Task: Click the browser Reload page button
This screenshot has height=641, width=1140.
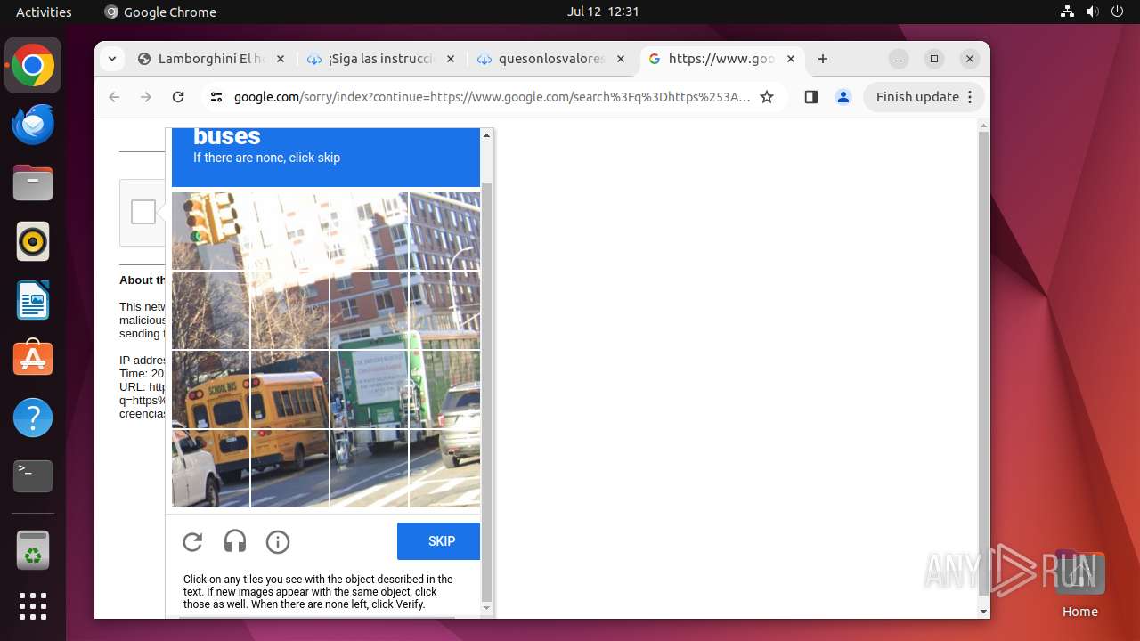Action: 178,97
